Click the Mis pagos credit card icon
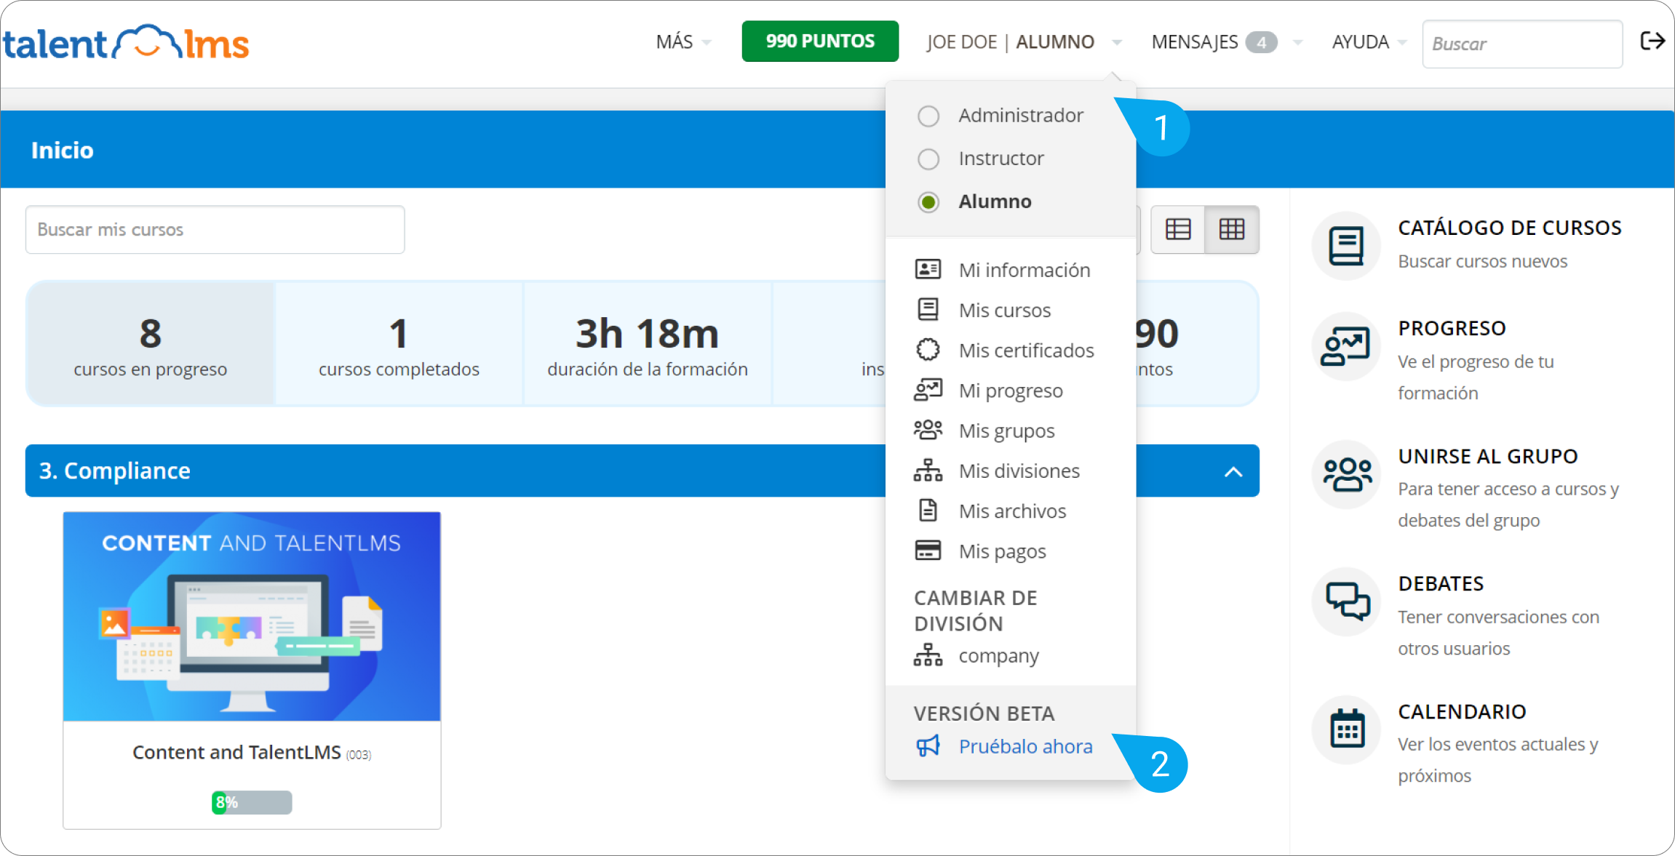 point(928,551)
